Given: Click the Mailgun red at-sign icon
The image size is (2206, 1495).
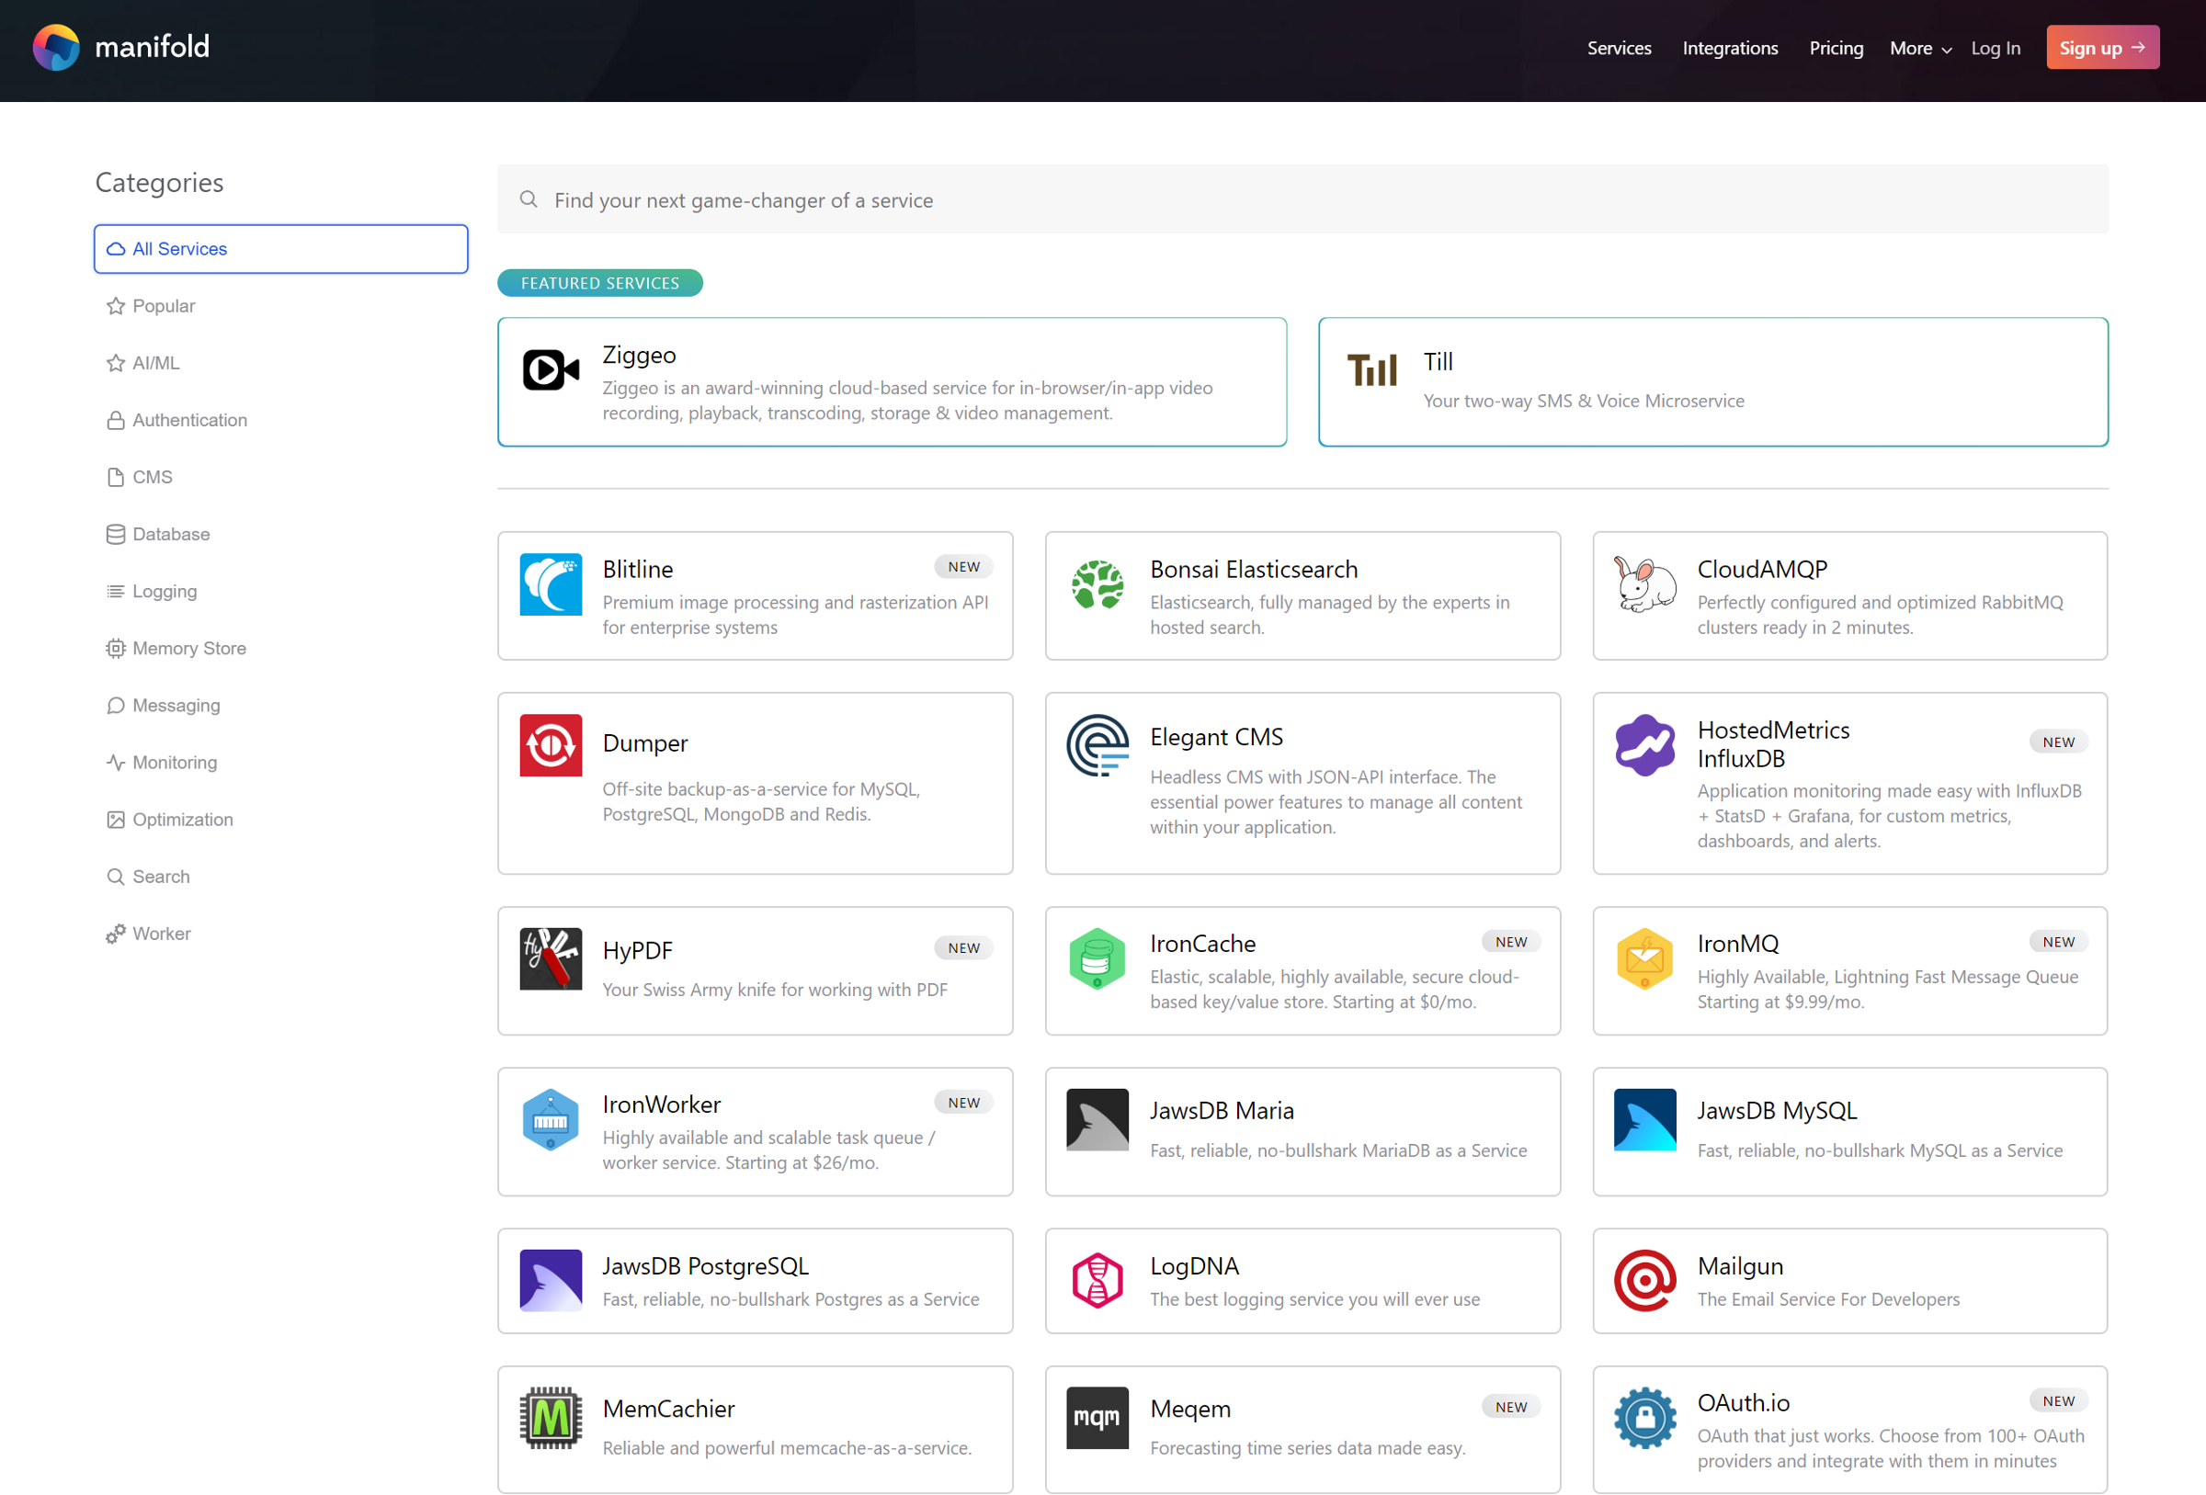Looking at the screenshot, I should click(1644, 1280).
